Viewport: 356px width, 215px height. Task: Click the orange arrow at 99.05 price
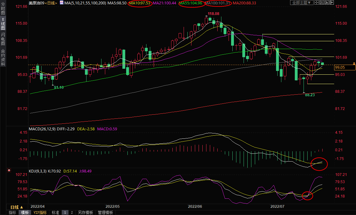[x=354, y=63]
